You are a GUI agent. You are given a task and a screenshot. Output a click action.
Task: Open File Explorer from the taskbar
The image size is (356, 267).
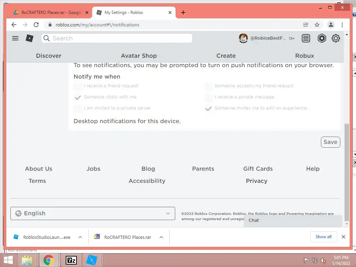[27, 260]
